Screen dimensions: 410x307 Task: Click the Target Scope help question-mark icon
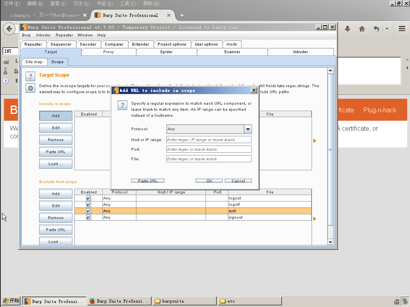tap(30, 76)
